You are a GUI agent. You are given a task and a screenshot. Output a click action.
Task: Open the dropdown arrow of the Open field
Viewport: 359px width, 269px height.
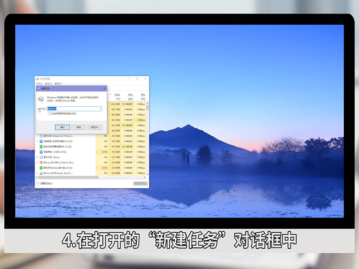point(101,109)
